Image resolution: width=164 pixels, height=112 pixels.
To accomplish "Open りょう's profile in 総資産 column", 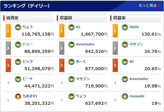I will tap(28, 27).
